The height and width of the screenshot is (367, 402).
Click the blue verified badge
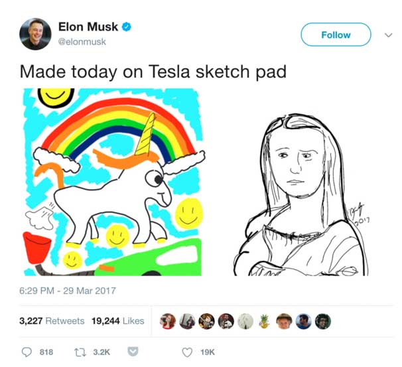[x=126, y=27]
